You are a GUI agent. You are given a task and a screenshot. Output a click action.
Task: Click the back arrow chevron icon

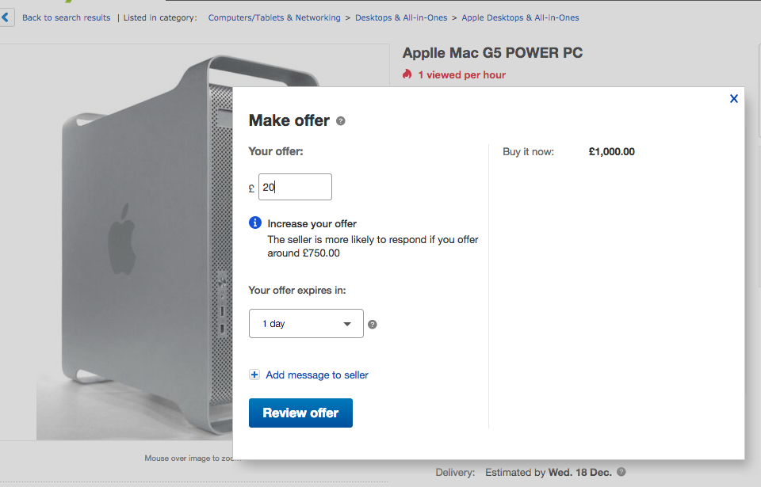pyautogui.click(x=6, y=18)
